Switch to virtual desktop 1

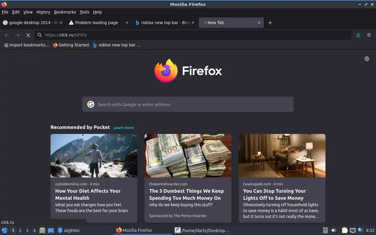coord(13,231)
